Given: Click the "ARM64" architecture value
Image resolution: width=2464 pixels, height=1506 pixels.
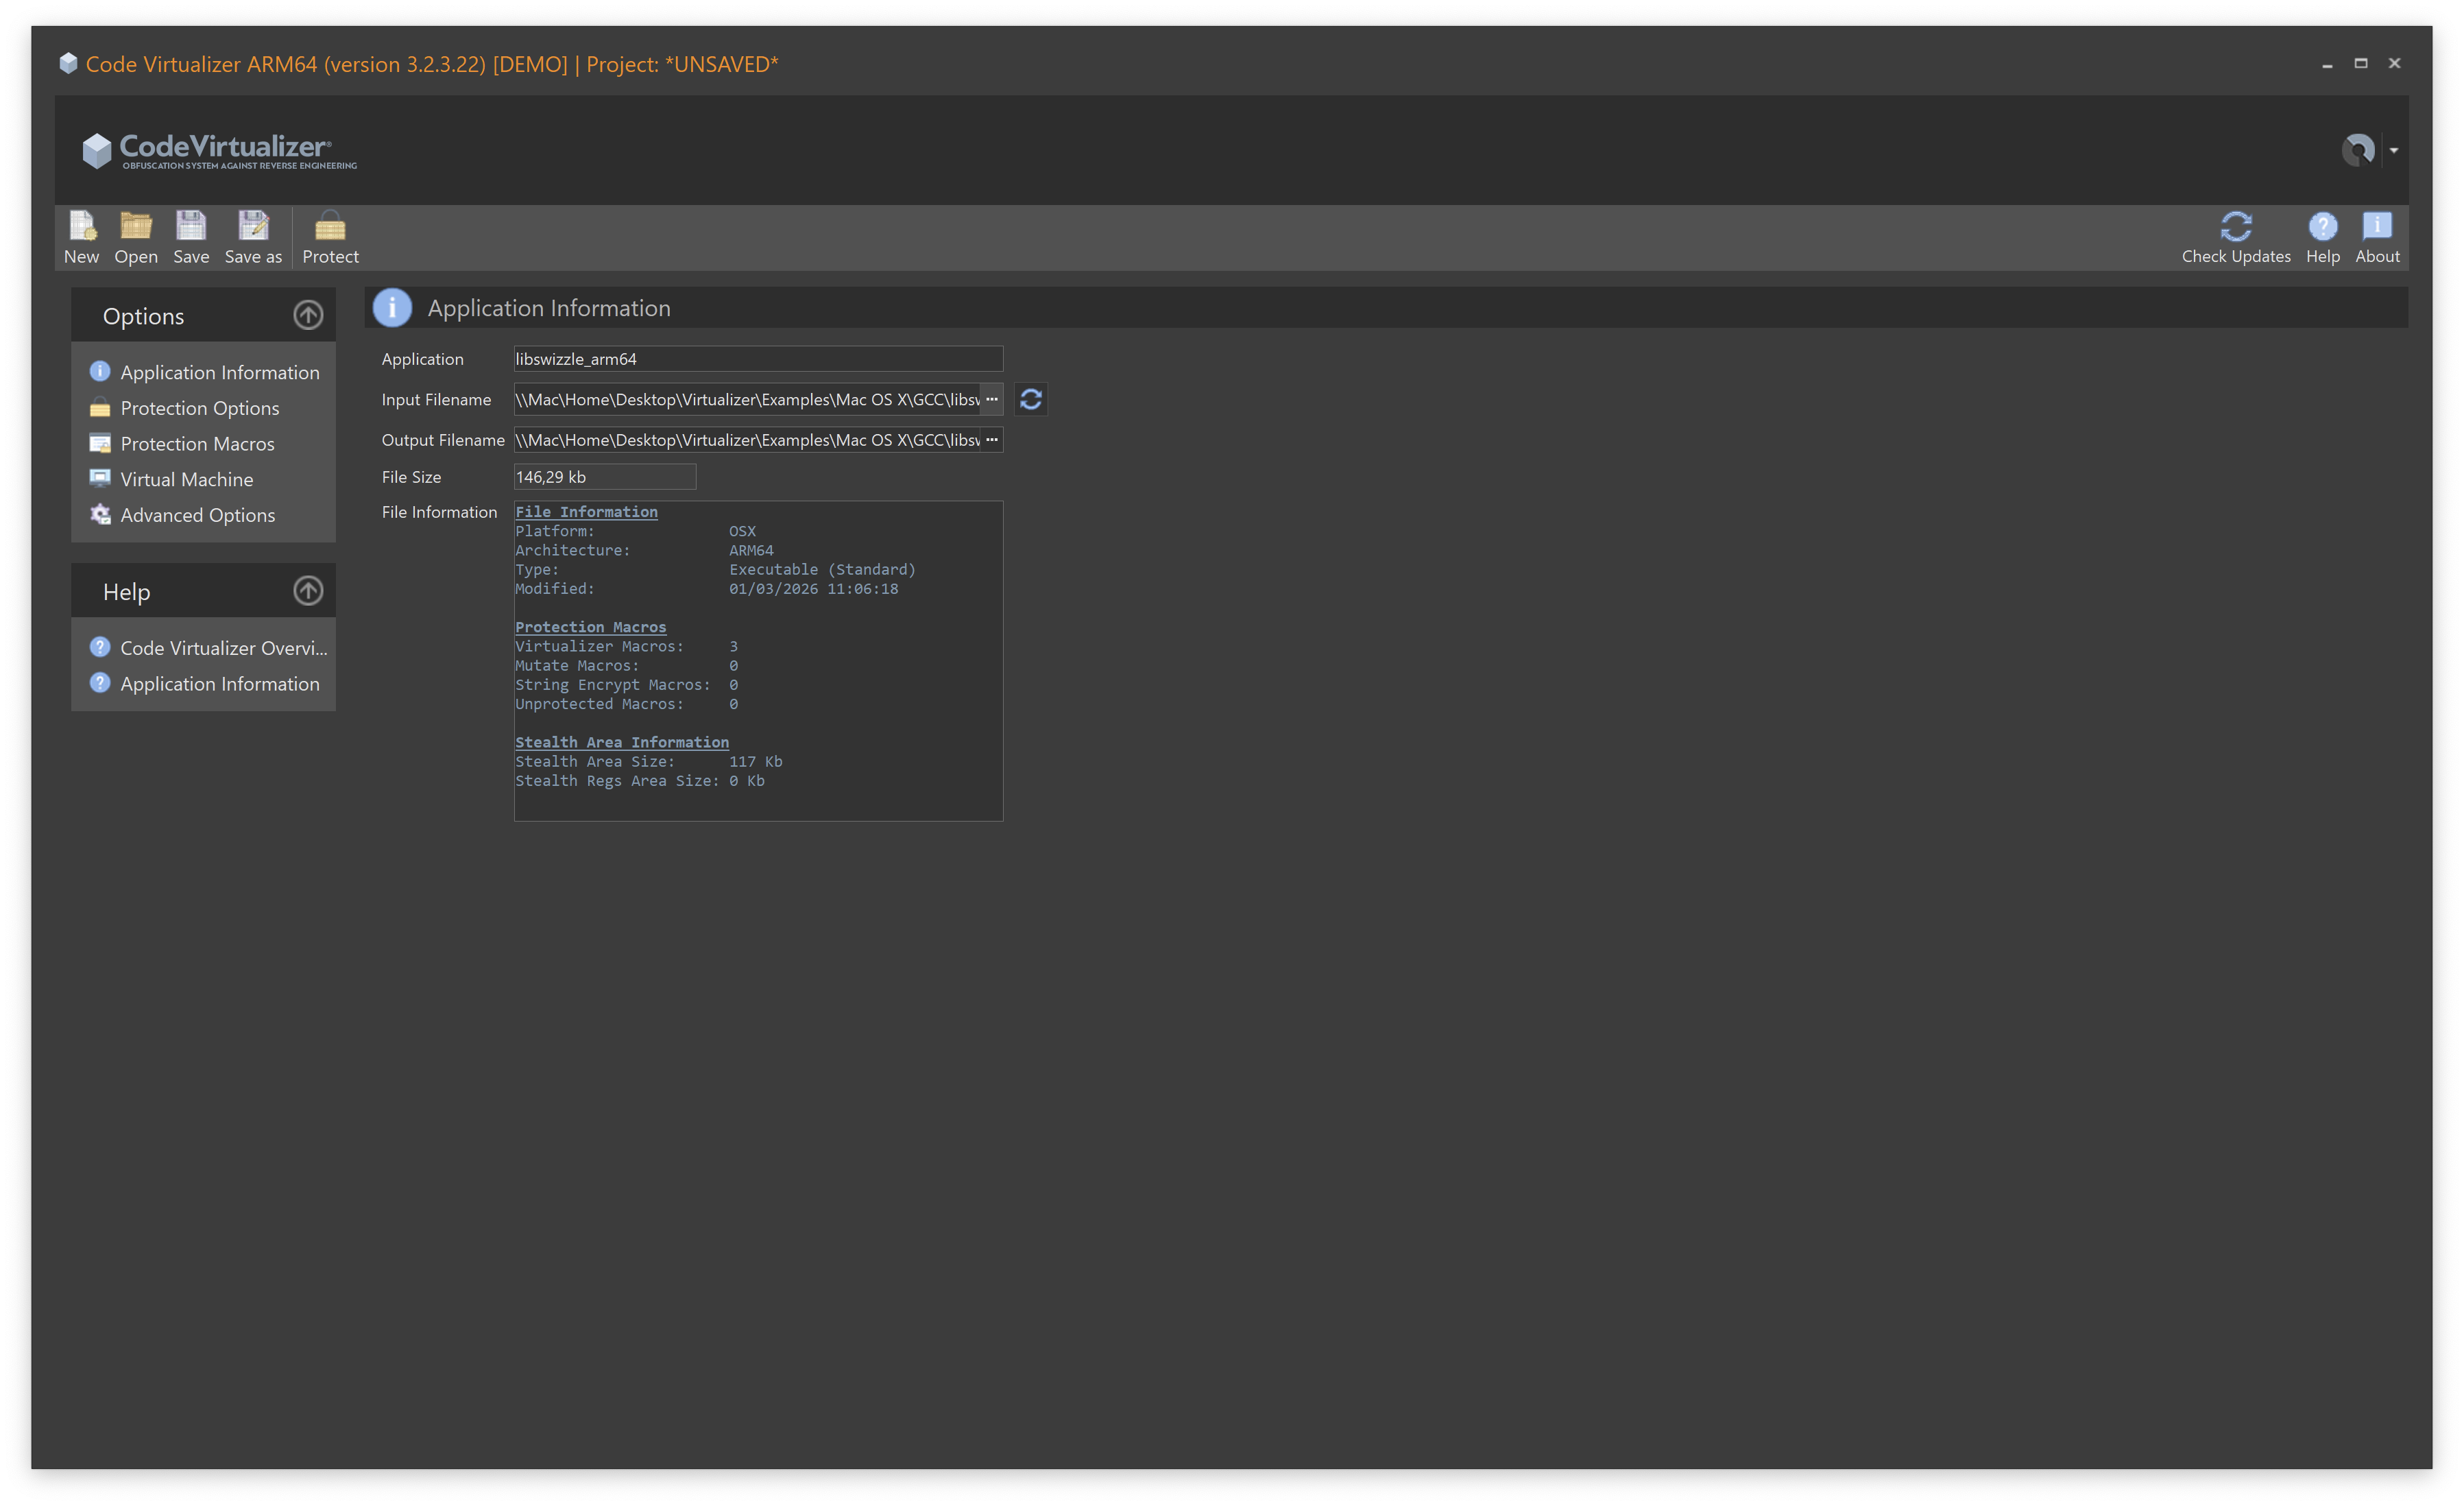Looking at the screenshot, I should (751, 551).
